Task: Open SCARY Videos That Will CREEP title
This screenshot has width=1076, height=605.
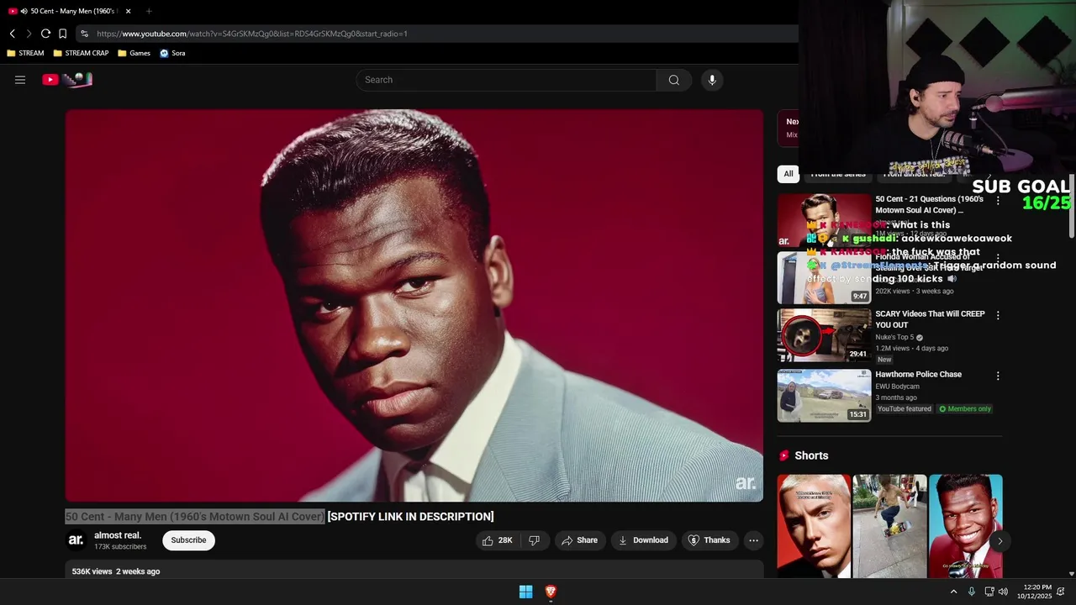Action: click(x=930, y=319)
